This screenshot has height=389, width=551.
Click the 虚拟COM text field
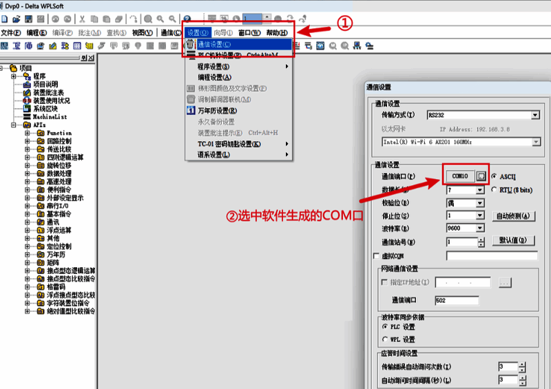[x=492, y=256]
